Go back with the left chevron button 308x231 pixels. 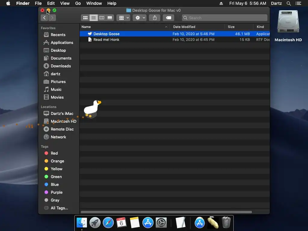pyautogui.click(x=45, y=18)
